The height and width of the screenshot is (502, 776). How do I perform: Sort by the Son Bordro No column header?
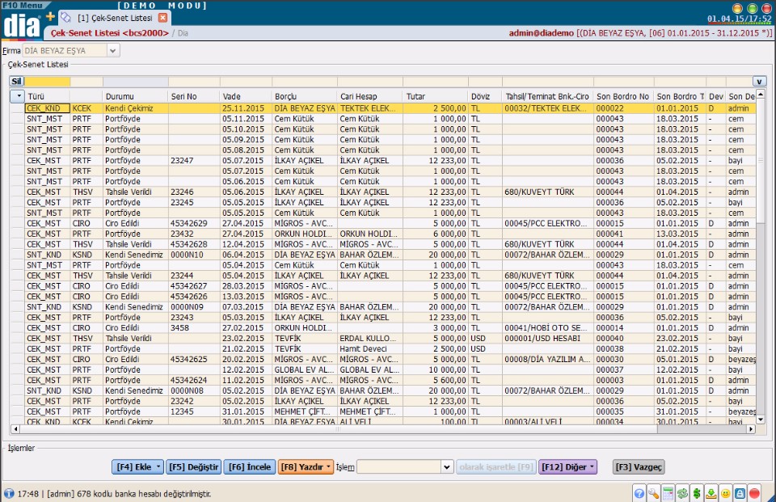click(623, 96)
